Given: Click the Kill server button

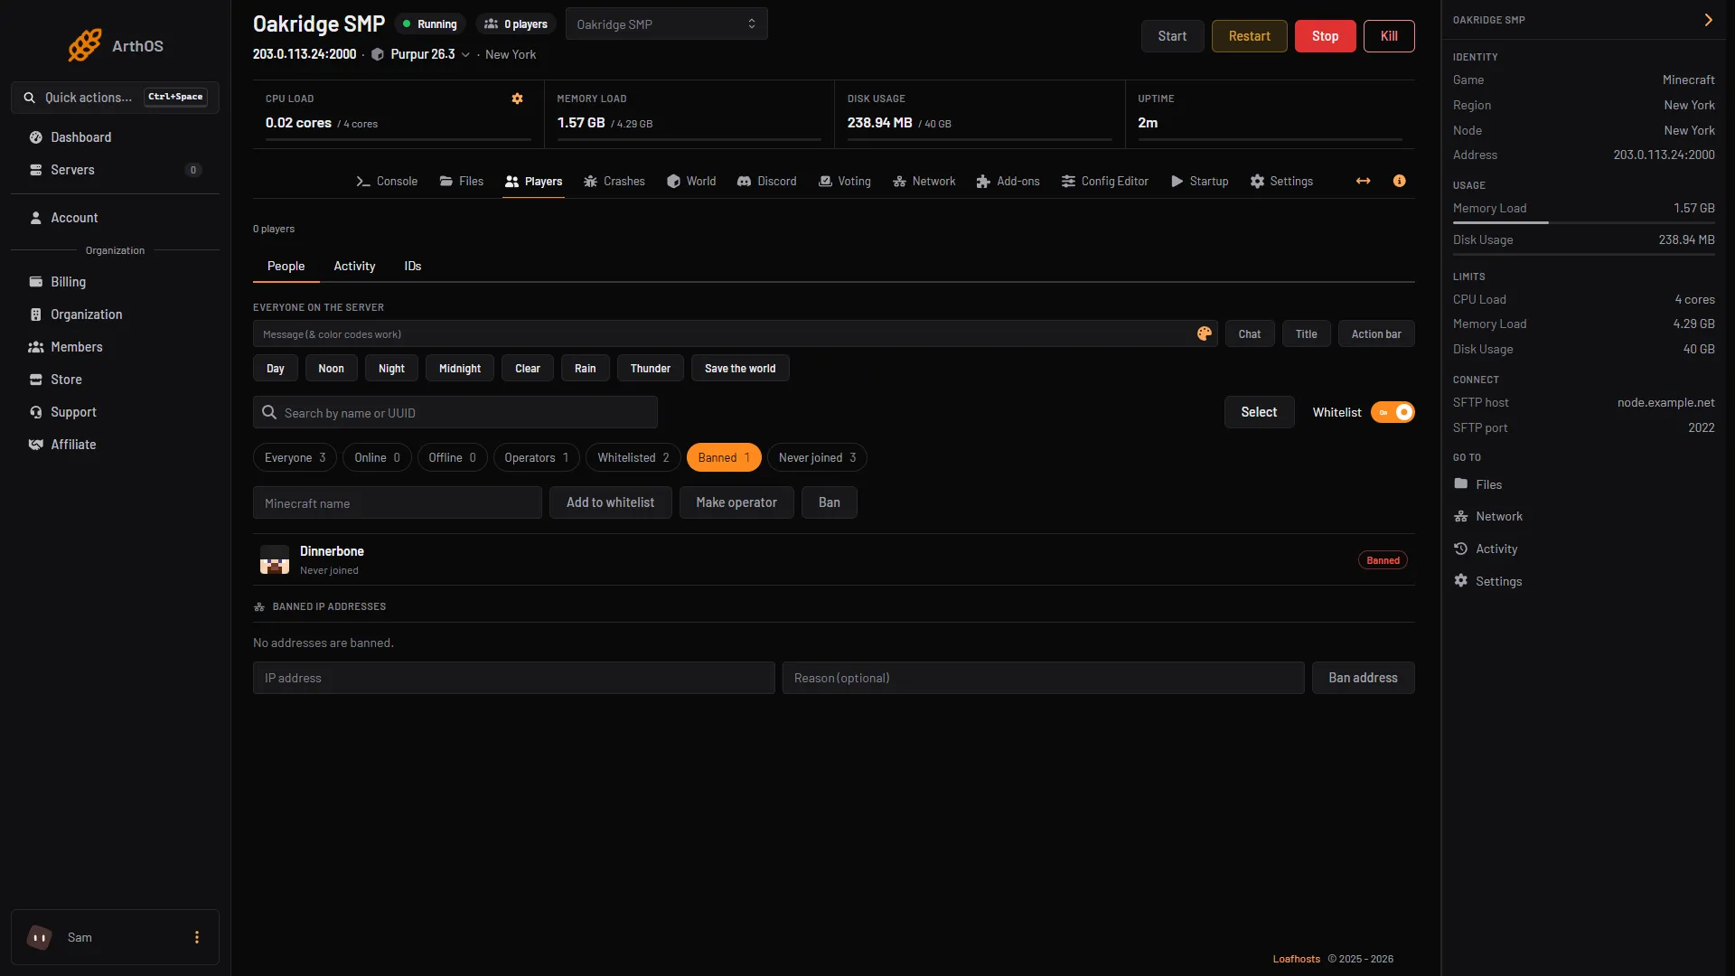Looking at the screenshot, I should pos(1389,36).
